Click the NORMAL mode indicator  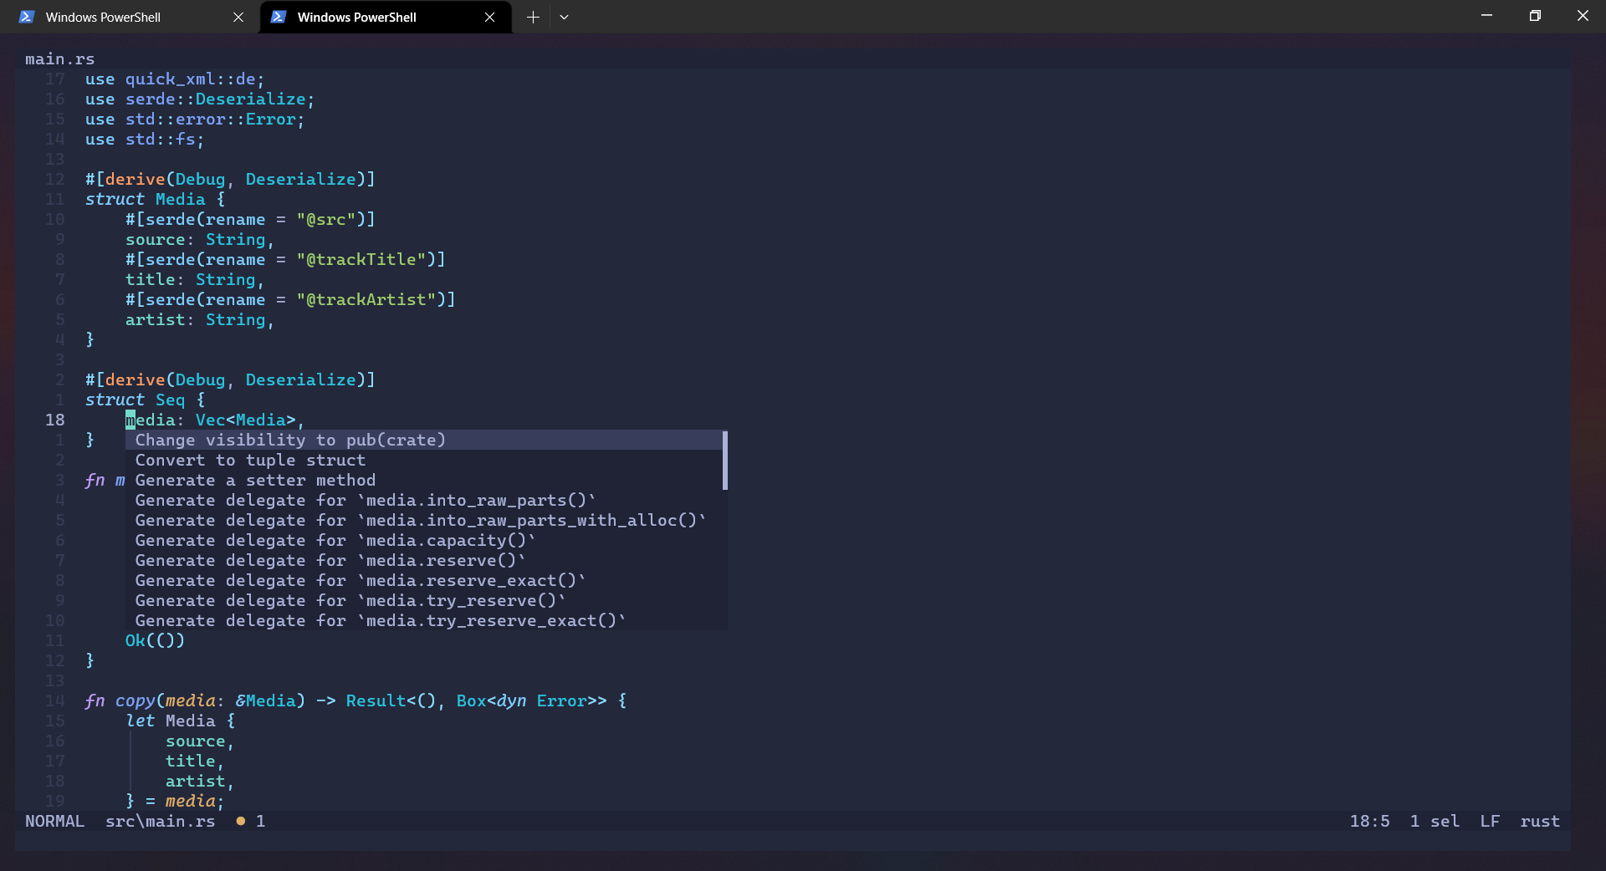tap(54, 822)
